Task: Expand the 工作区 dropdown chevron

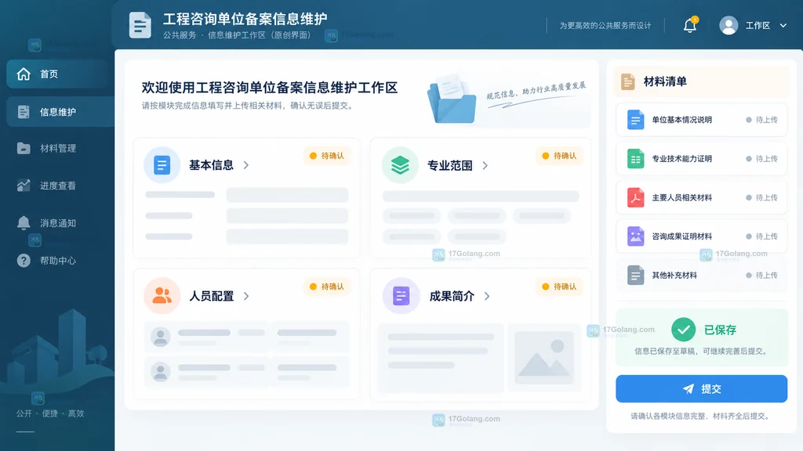Action: tap(783, 25)
